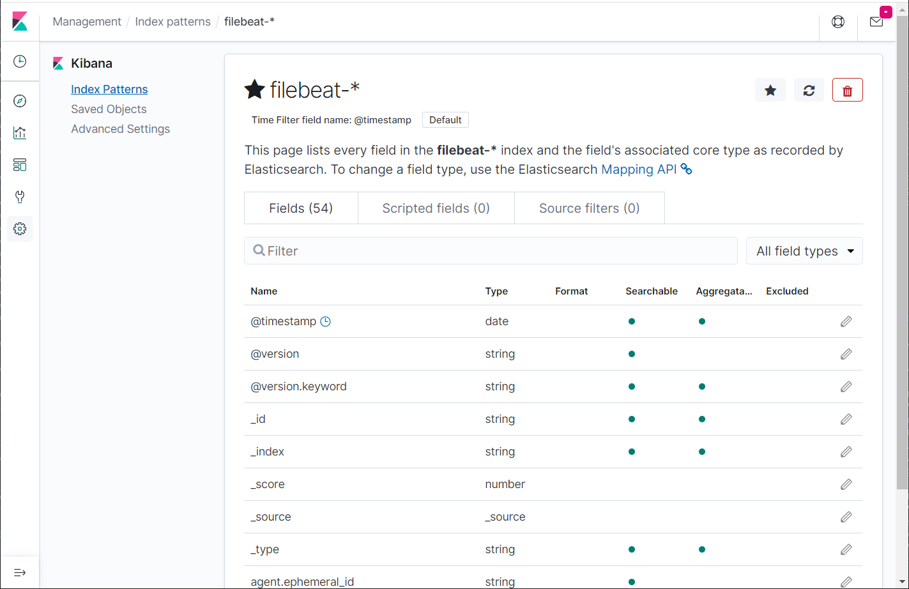Click the page vertical scrollbar
The image size is (909, 589).
pyautogui.click(x=902, y=252)
